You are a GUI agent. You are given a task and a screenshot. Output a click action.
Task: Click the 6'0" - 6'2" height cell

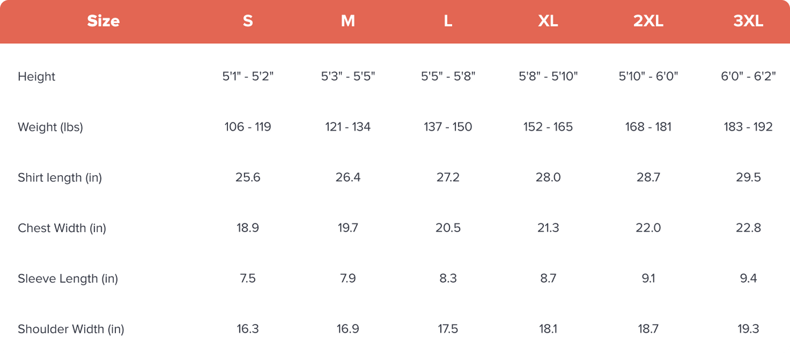pos(748,77)
